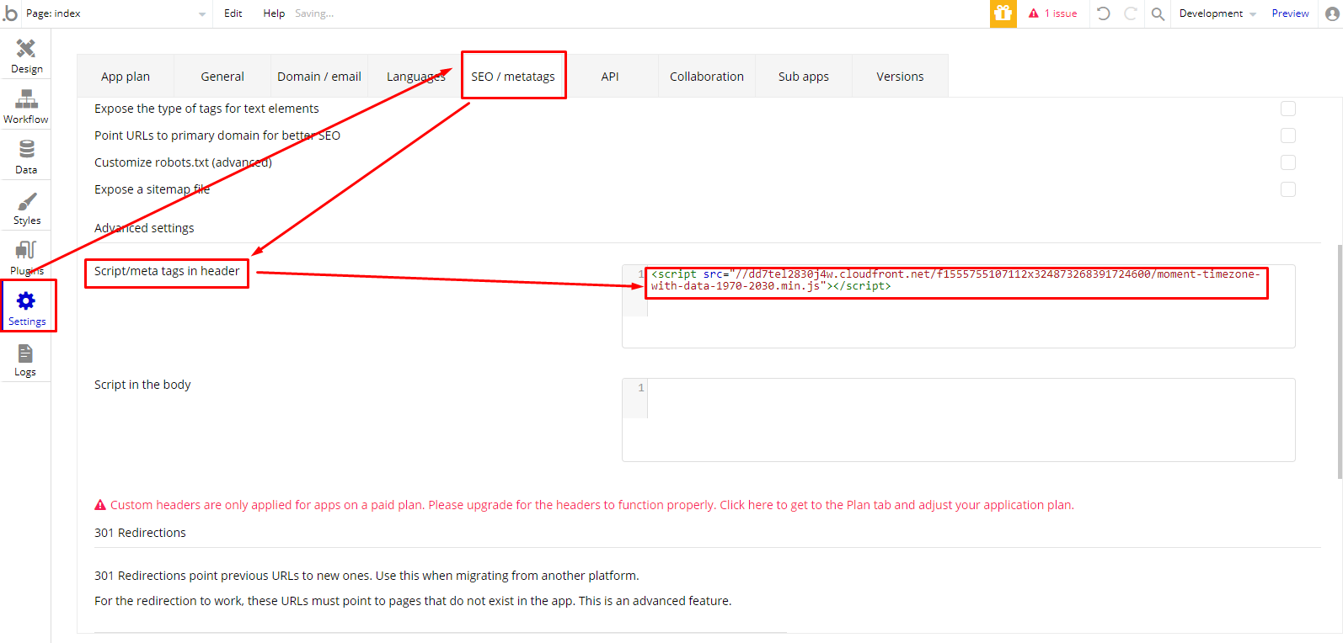Enable Expose the type of tags checkbox

point(1288,109)
